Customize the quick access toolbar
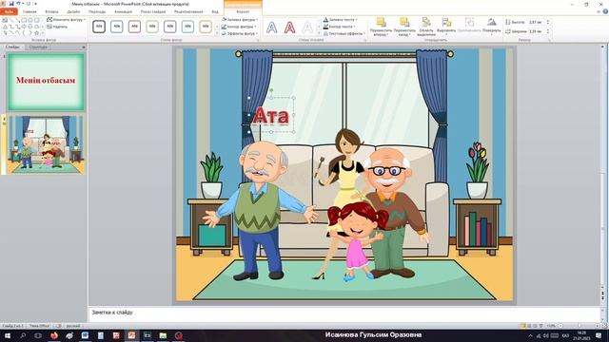This screenshot has height=342, width=609. point(35,4)
